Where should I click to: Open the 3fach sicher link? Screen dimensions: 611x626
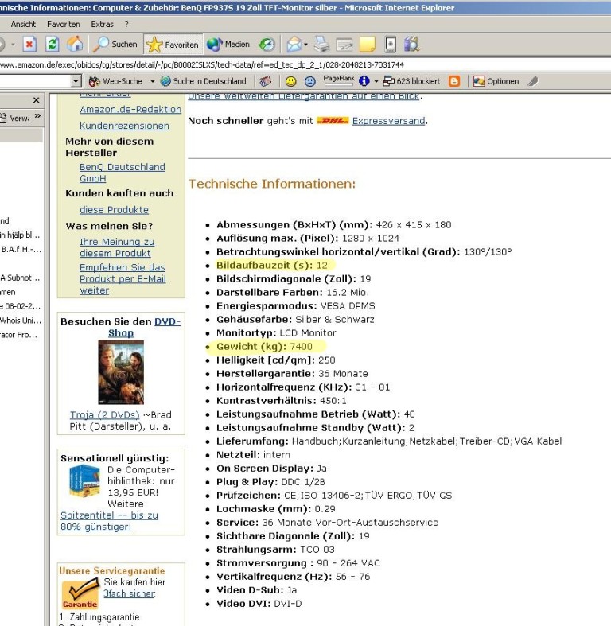pos(130,593)
